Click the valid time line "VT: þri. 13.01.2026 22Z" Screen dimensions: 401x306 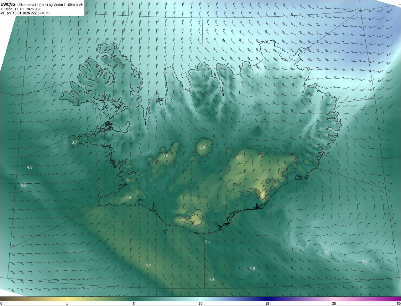click(18, 13)
